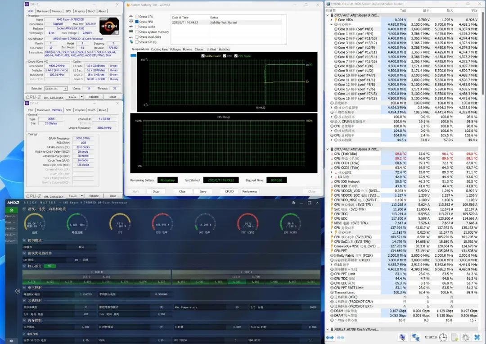Image resolution: width=486 pixels, height=344 pixels.
Task: Click the DRAM Frequency value field in CPU-Z
Action: click(x=83, y=138)
